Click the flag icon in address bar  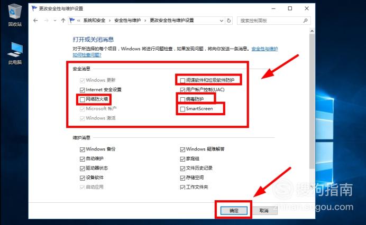coord(72,20)
